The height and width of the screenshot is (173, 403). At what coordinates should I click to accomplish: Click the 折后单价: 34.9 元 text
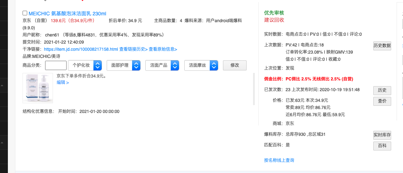pos(125,20)
